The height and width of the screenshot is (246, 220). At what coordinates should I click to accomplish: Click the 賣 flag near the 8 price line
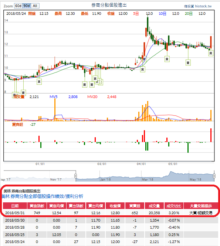(x=23, y=92)
